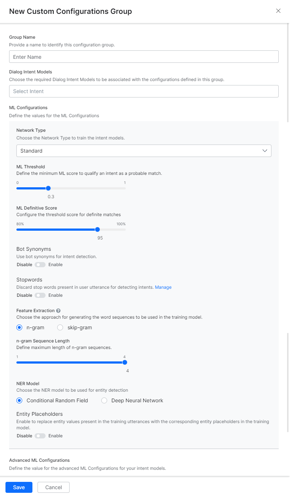Click the Enter Name input field
Viewport: 290px width, 495px height.
[144, 57]
